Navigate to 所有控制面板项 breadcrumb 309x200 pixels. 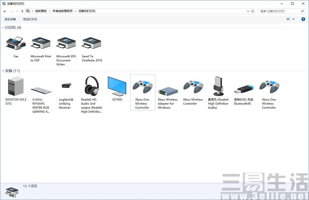pos(63,11)
